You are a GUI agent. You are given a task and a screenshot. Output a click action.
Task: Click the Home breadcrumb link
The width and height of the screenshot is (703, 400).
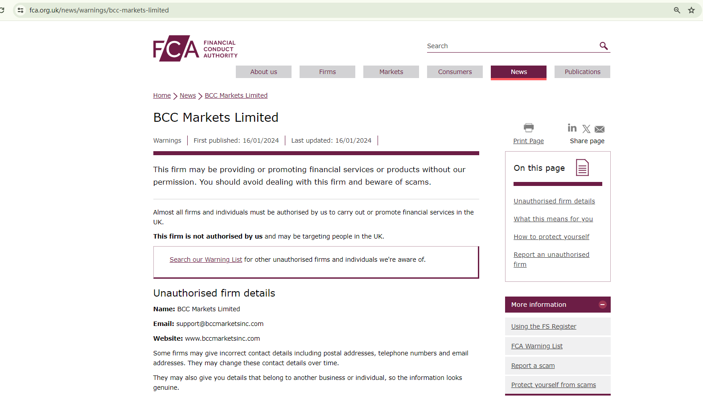[162, 95]
